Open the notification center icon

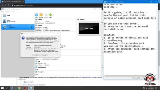[156, 88]
